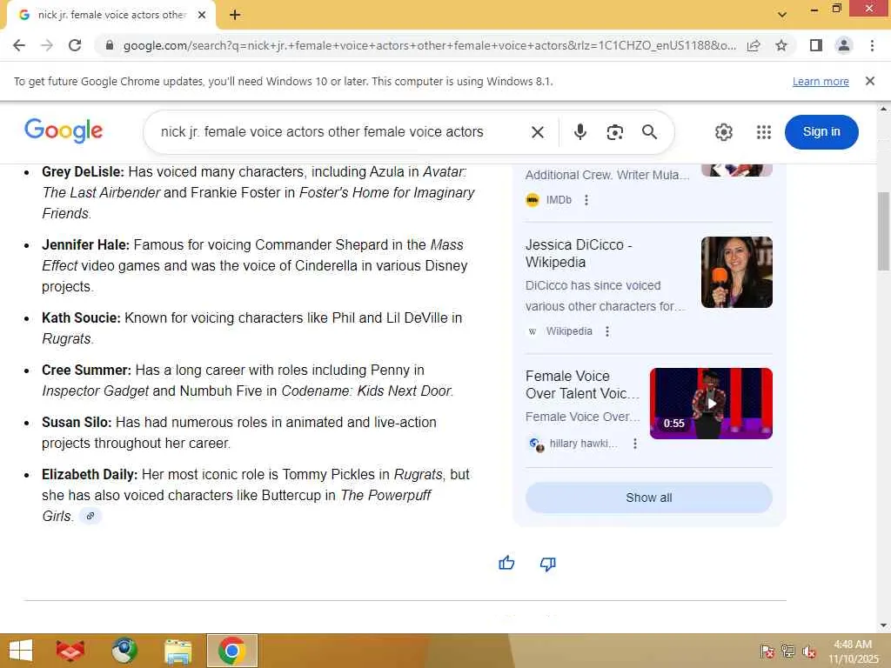Expand the tab search dropdown arrow
The image size is (891, 668).
[782, 15]
